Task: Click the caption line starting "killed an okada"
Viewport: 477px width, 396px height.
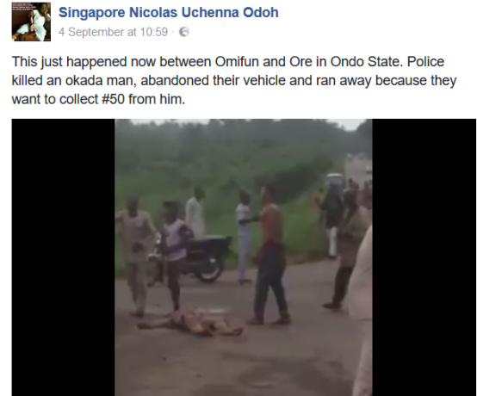Action: pos(234,81)
